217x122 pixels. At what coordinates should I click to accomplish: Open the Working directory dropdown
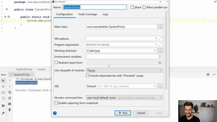point(155,50)
